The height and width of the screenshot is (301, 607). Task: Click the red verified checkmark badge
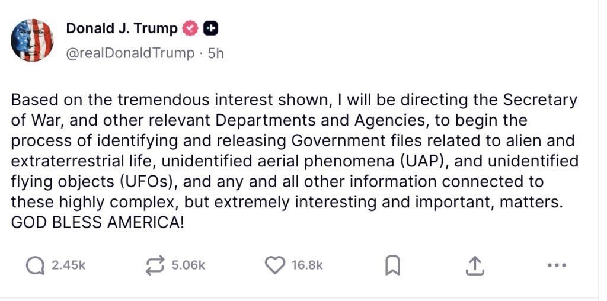190,28
